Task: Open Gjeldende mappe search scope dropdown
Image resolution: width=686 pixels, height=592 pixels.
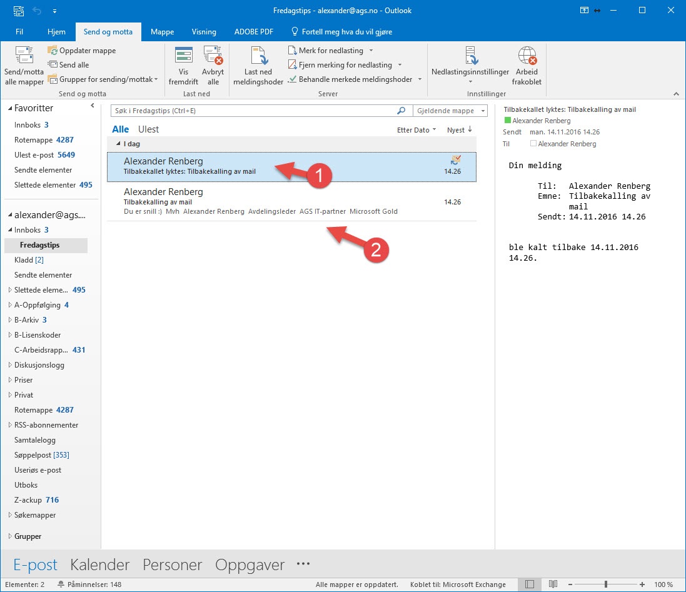Action: (450, 111)
